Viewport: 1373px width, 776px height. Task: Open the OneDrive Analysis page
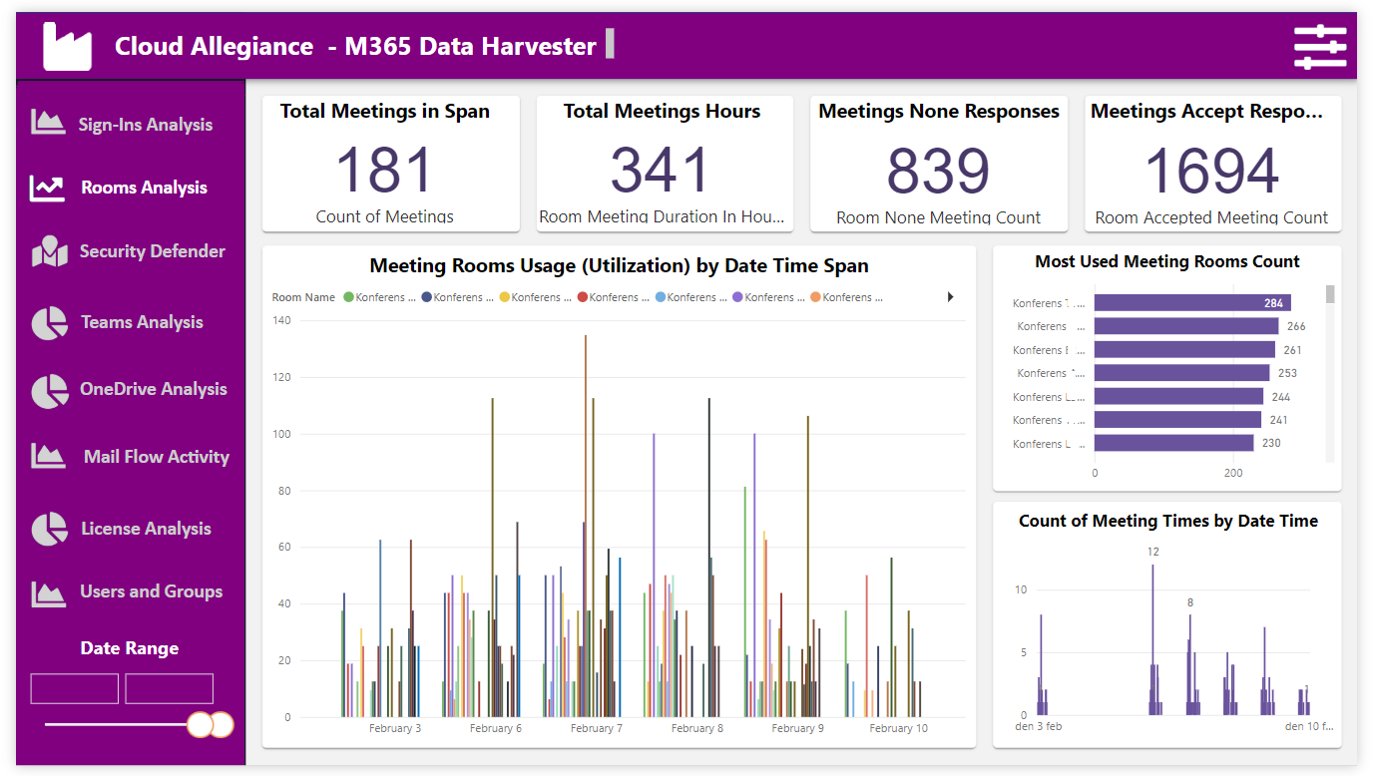tap(154, 389)
